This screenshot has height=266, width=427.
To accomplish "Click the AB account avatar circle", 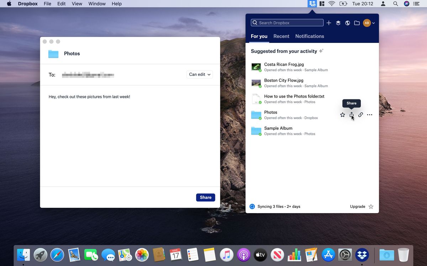I will click(367, 23).
